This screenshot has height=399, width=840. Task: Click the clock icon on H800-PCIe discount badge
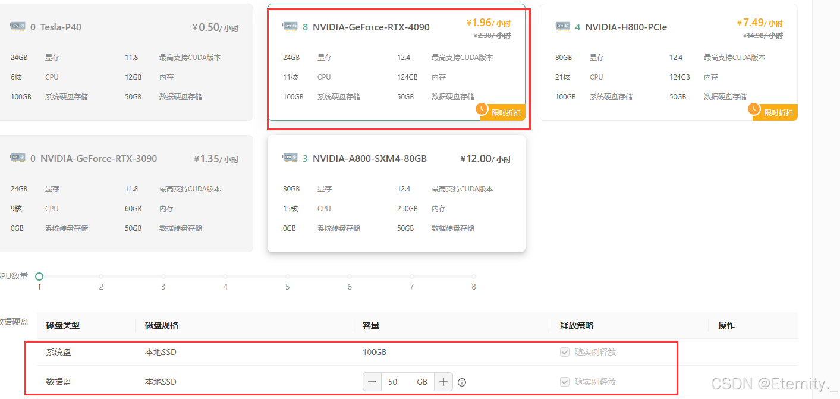click(x=754, y=109)
